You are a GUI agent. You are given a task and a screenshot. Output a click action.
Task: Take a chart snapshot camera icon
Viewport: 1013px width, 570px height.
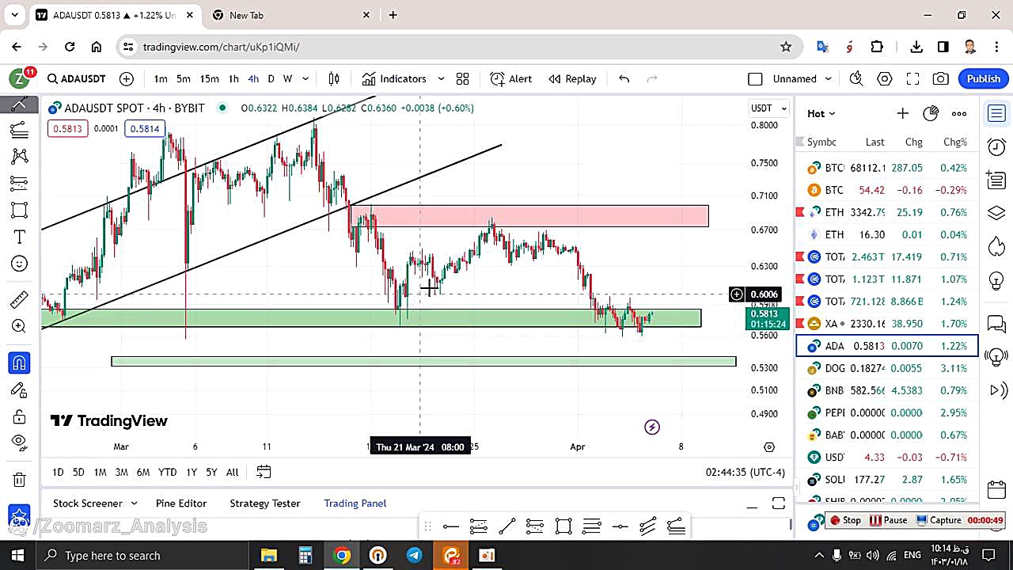[x=941, y=78]
